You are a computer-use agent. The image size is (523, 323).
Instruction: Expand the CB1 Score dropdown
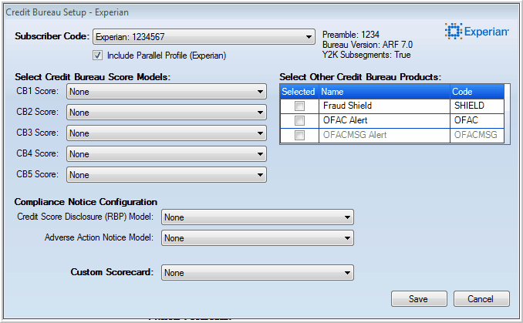pyautogui.click(x=167, y=92)
